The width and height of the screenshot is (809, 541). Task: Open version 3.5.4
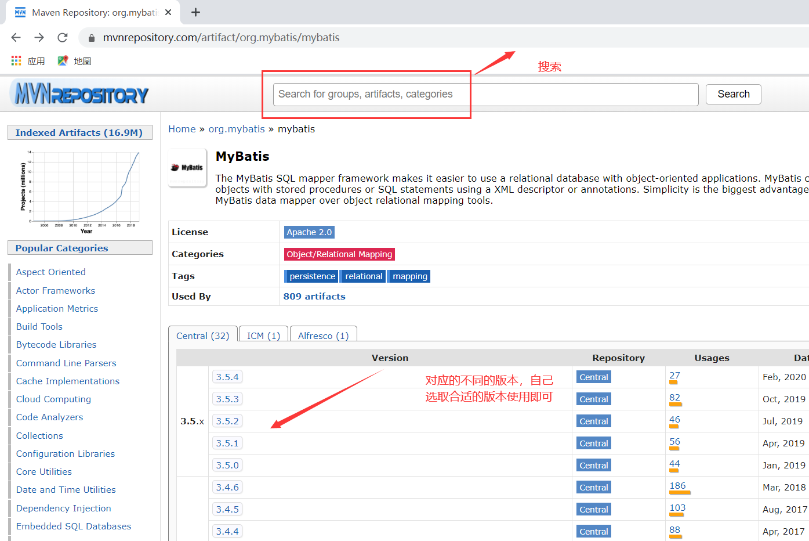coord(227,377)
